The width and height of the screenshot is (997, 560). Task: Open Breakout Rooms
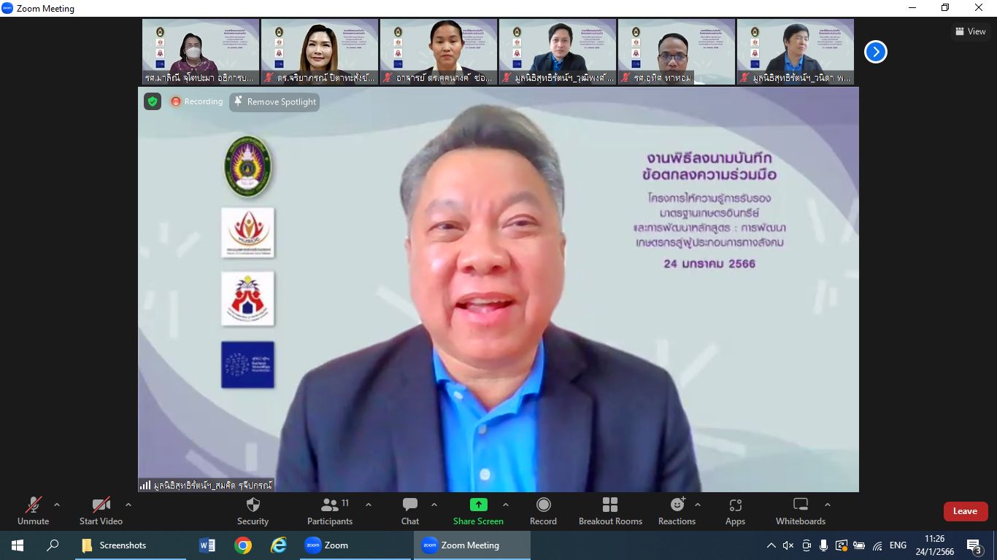pyautogui.click(x=610, y=511)
